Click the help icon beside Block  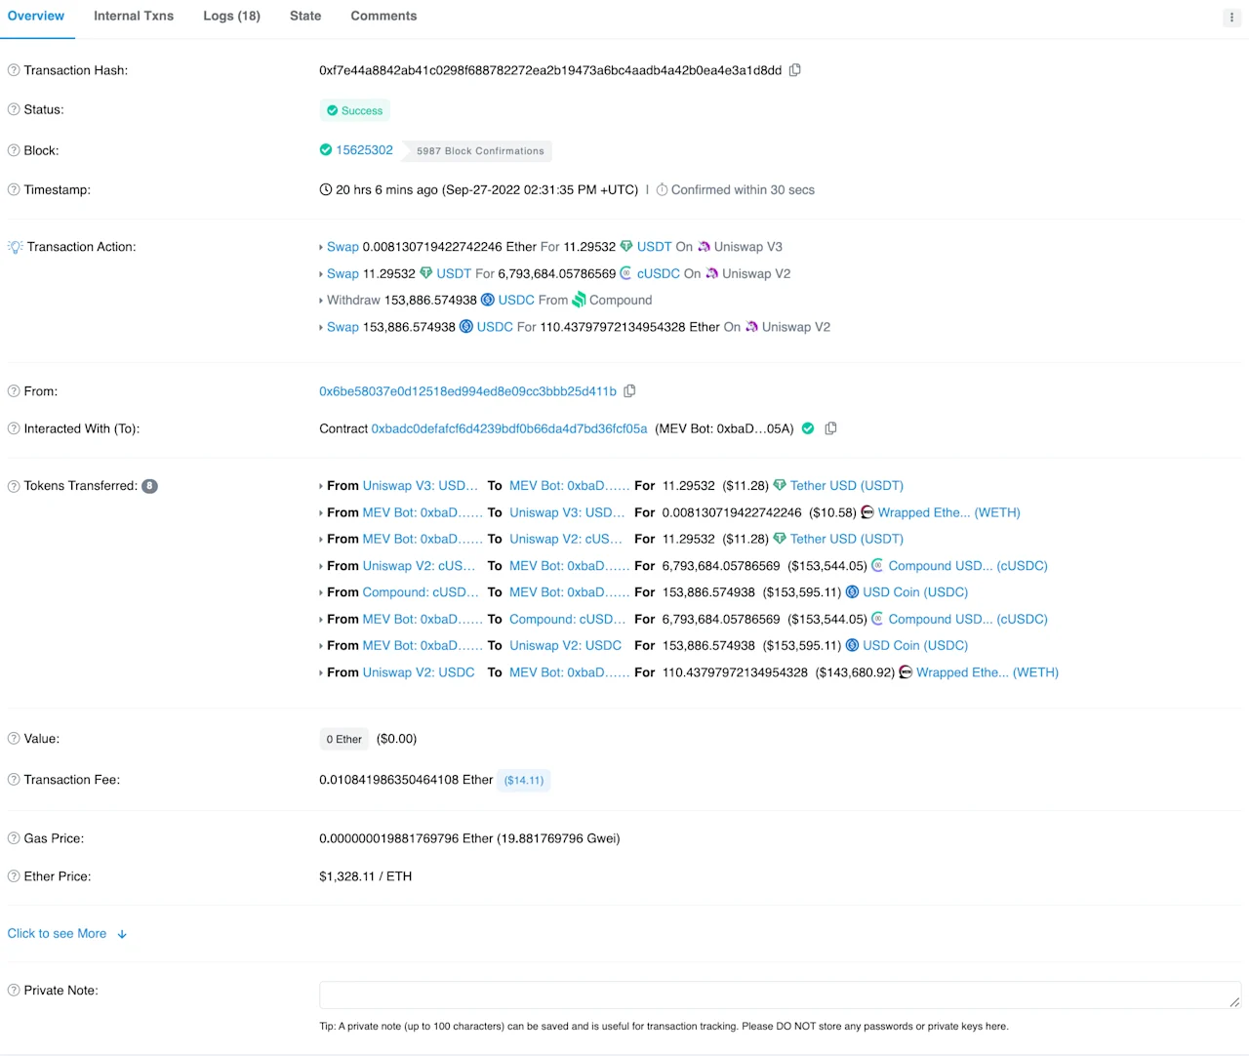click(14, 150)
